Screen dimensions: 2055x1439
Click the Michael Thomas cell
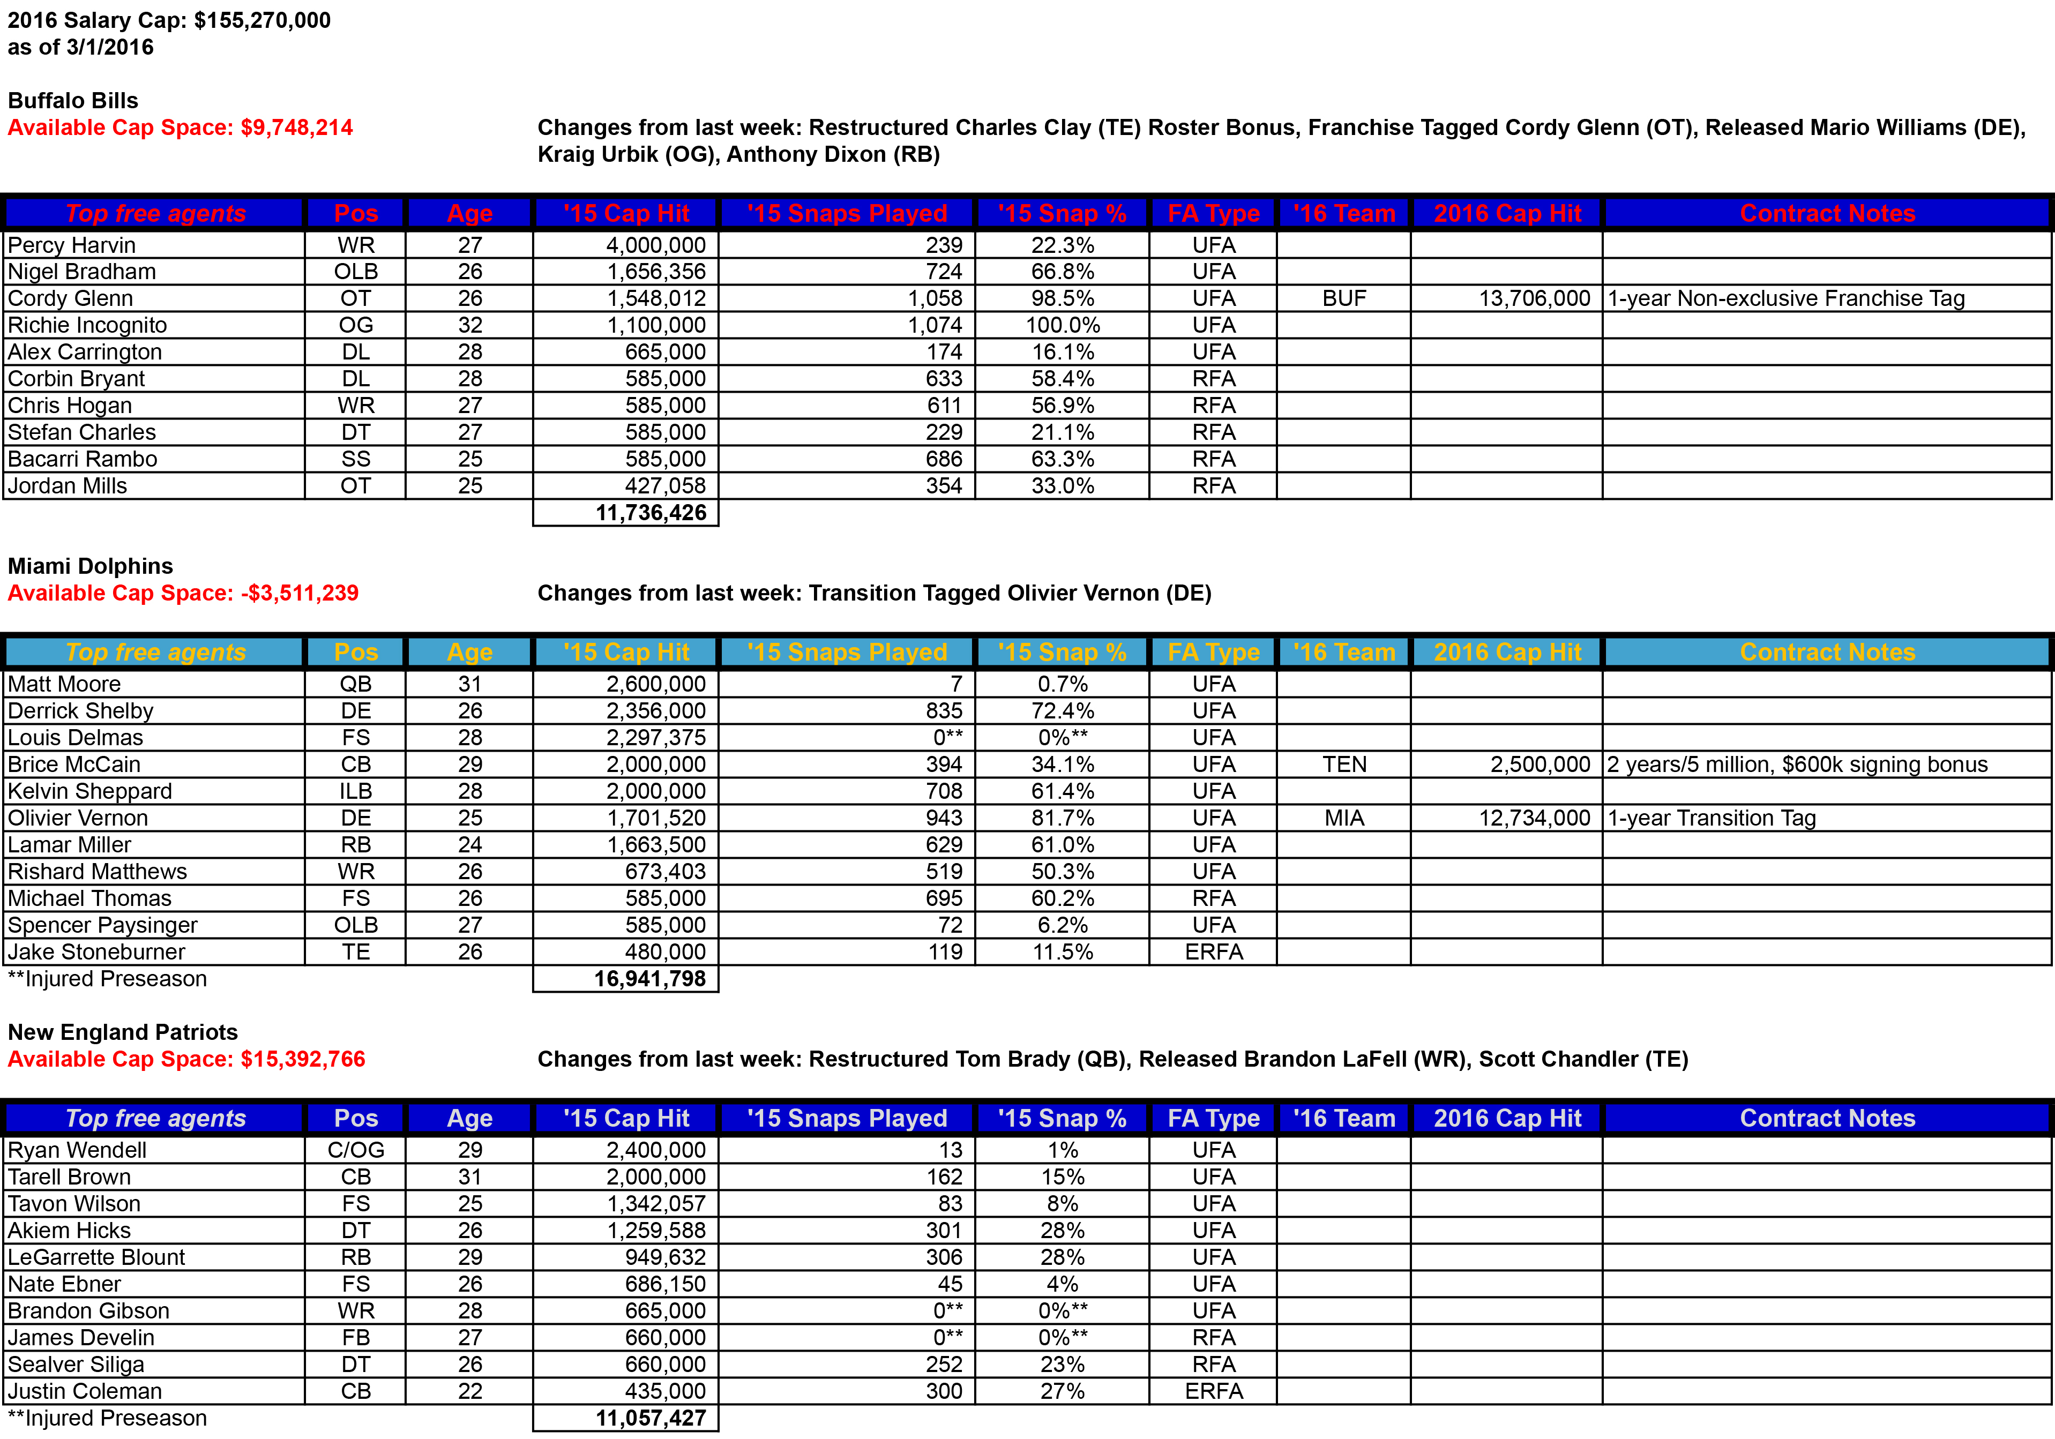tap(154, 900)
